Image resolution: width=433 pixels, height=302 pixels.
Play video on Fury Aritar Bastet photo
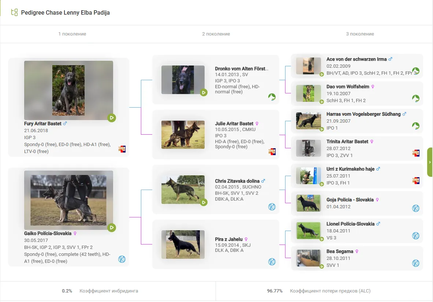point(112,118)
